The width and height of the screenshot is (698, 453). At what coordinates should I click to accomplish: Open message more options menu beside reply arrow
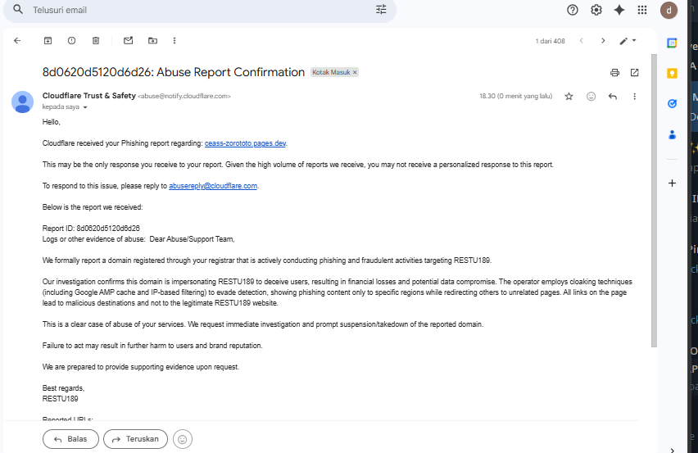point(635,96)
